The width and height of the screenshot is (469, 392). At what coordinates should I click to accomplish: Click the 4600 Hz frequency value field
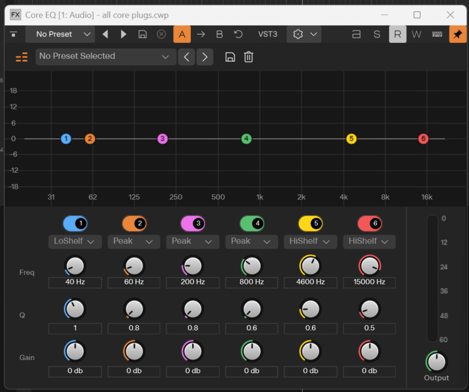point(311,282)
